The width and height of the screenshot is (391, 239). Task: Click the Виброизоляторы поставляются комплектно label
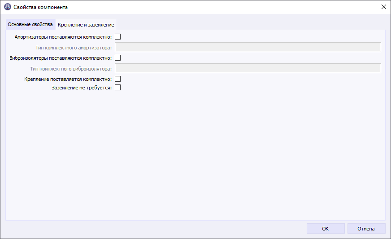(61, 58)
